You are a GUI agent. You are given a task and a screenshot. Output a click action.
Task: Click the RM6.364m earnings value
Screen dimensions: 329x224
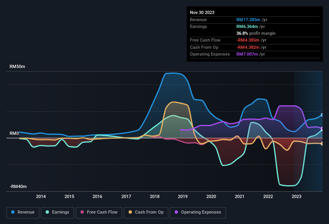point(247,26)
